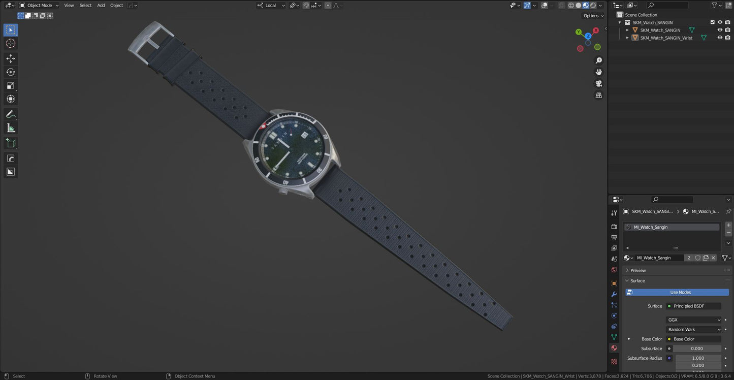The image size is (734, 380).
Task: Activate the Annotate tool
Action: point(10,114)
